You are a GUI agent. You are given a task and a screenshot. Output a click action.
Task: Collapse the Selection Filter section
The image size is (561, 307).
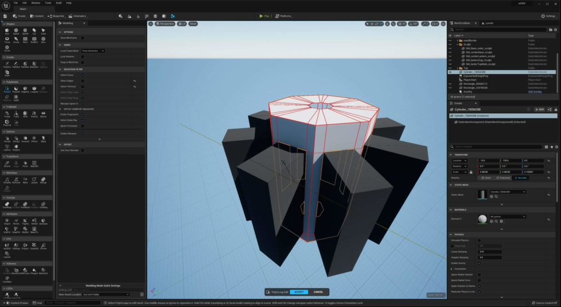[60, 69]
